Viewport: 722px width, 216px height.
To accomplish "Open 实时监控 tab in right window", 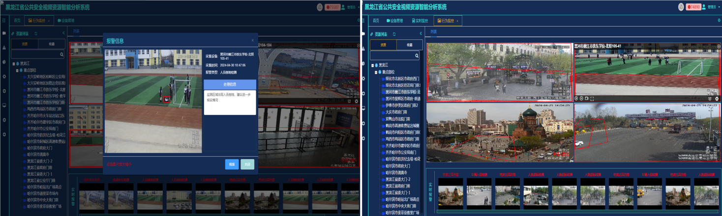I will click(x=420, y=21).
